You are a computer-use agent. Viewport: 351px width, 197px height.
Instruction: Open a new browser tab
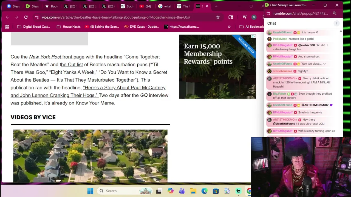point(216,6)
